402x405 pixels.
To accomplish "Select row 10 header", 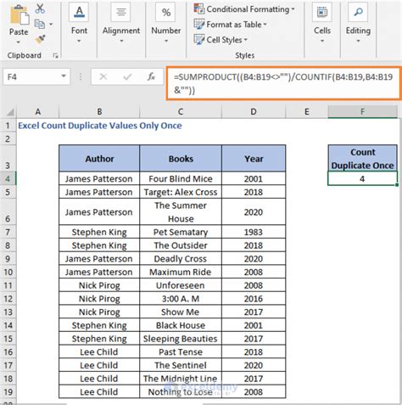I will (x=8, y=273).
